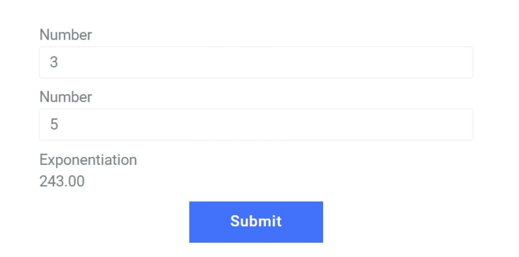Focus the second Number input containing 5
519x257 pixels.
click(x=256, y=125)
